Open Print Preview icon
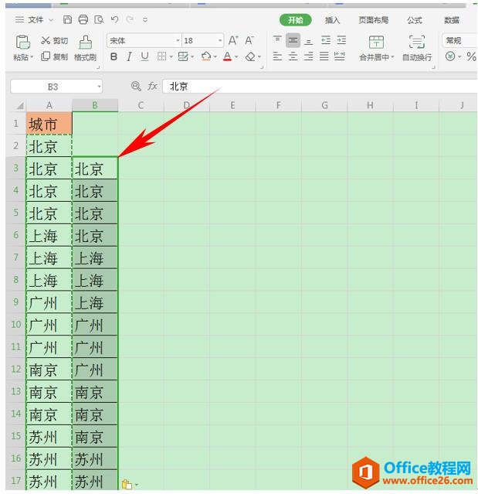478x494 pixels. (x=99, y=20)
